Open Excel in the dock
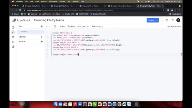Viewport: 192px width, 108px height. (x=105, y=104)
